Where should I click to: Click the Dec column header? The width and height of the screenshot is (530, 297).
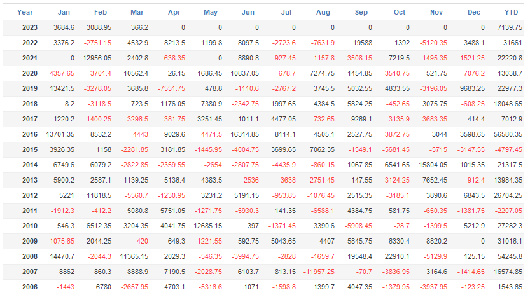click(474, 12)
